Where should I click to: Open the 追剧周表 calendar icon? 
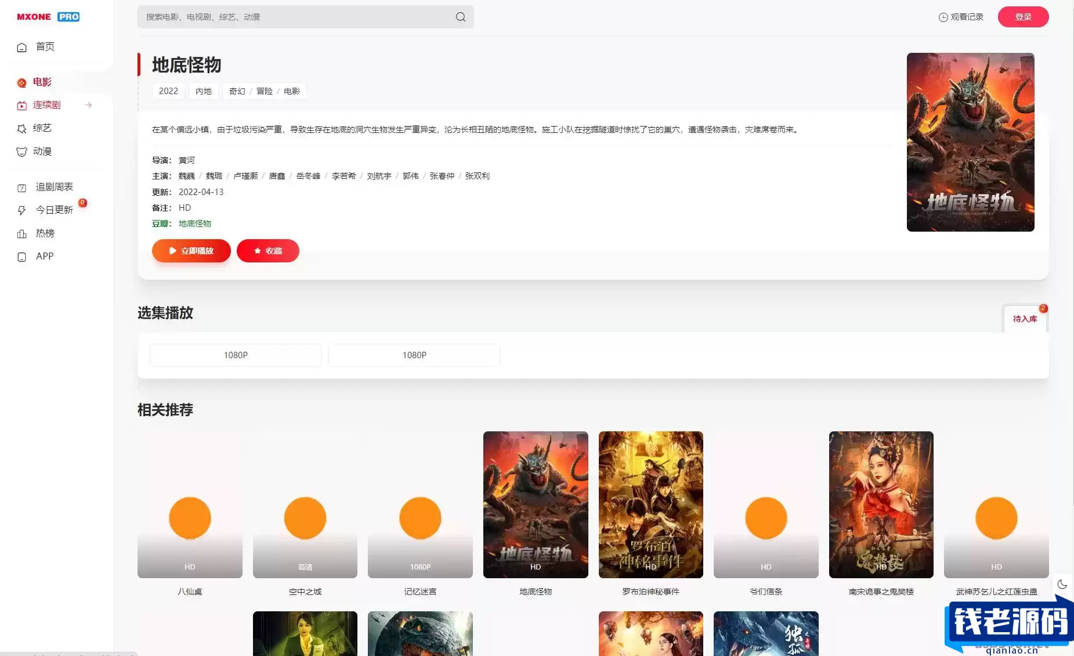(22, 188)
